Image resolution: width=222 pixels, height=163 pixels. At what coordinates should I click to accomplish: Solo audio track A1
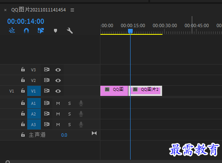point(69,104)
